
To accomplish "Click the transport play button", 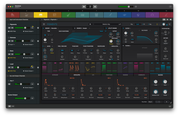I will point(84,7).
